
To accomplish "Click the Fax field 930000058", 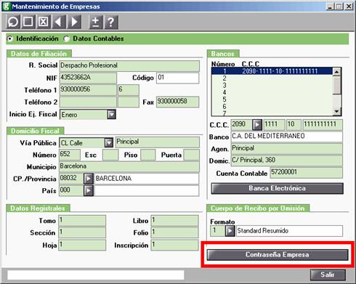I will coord(178,102).
